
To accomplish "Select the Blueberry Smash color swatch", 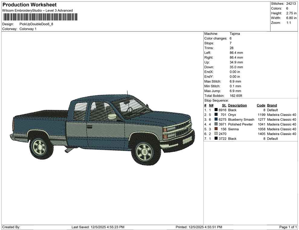I will coord(216,120).
